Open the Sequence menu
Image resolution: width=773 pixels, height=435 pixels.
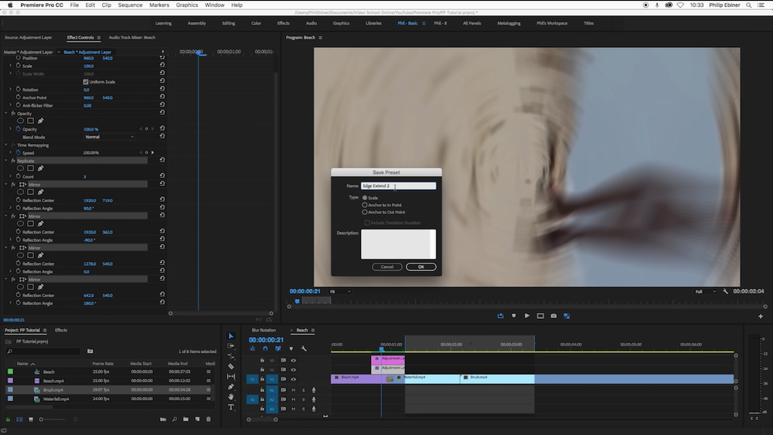coord(130,5)
